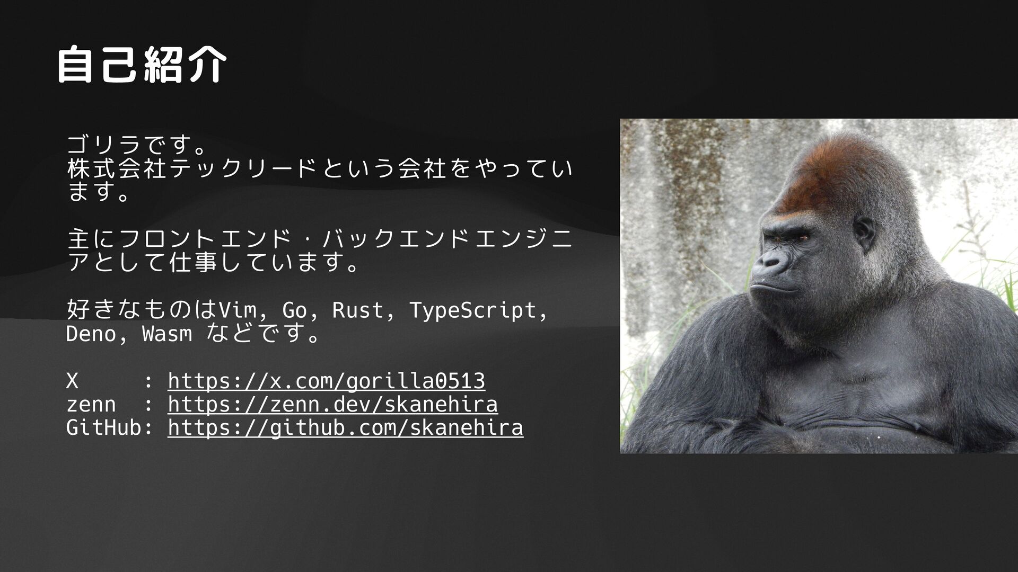The width and height of the screenshot is (1018, 572).
Task: Click the 自己紹介 slide title
Action: [x=142, y=66]
